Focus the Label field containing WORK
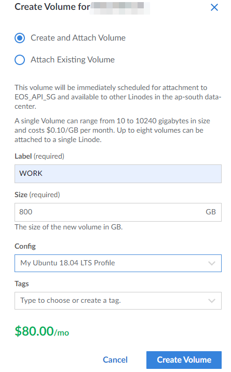The width and height of the screenshot is (231, 372). point(118,174)
